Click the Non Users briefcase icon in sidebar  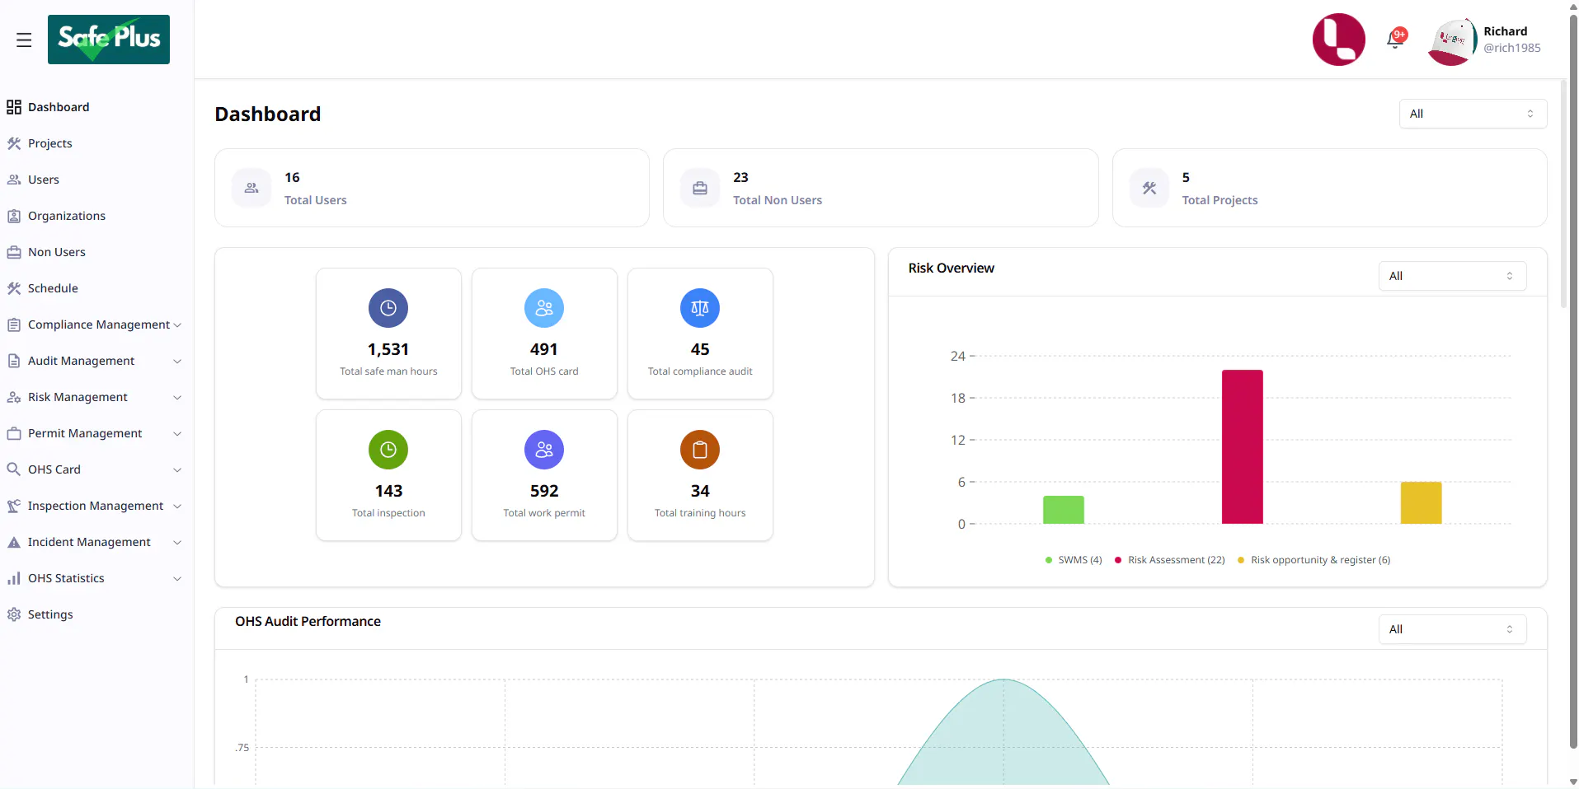click(14, 252)
